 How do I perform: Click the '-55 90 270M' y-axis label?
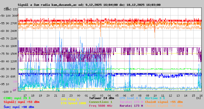click(8, 23)
